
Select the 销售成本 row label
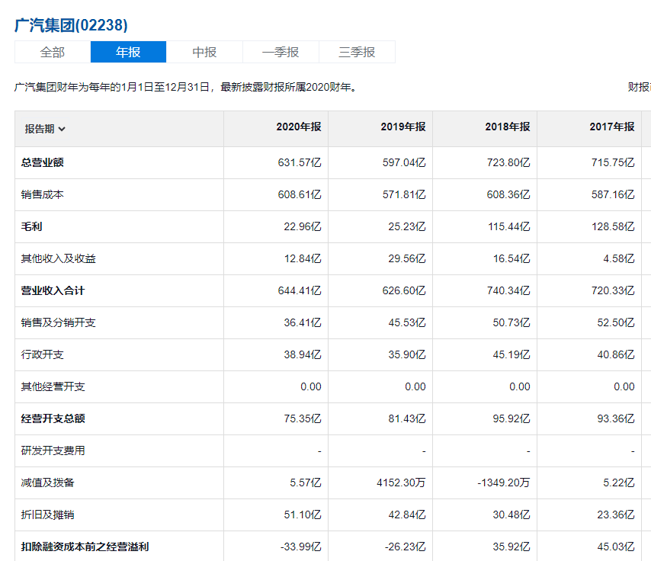coord(43,194)
